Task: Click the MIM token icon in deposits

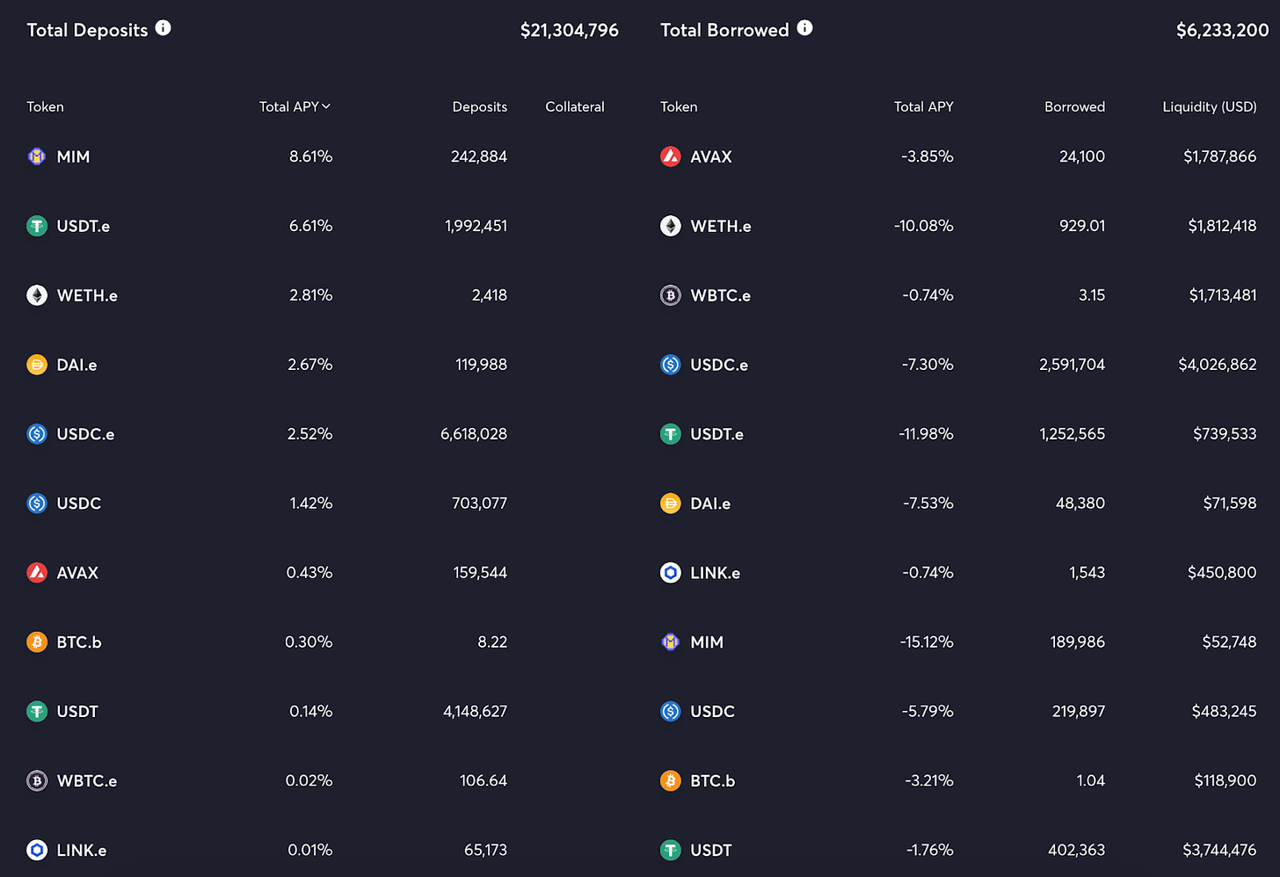Action: click(x=37, y=156)
